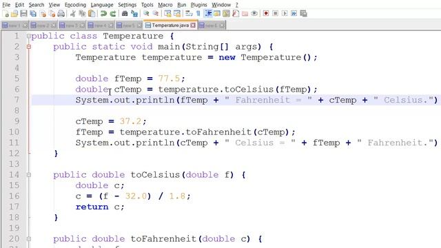This screenshot has width=441, height=248.
Task: Undo last edit with green arrow
Action: 103,14
